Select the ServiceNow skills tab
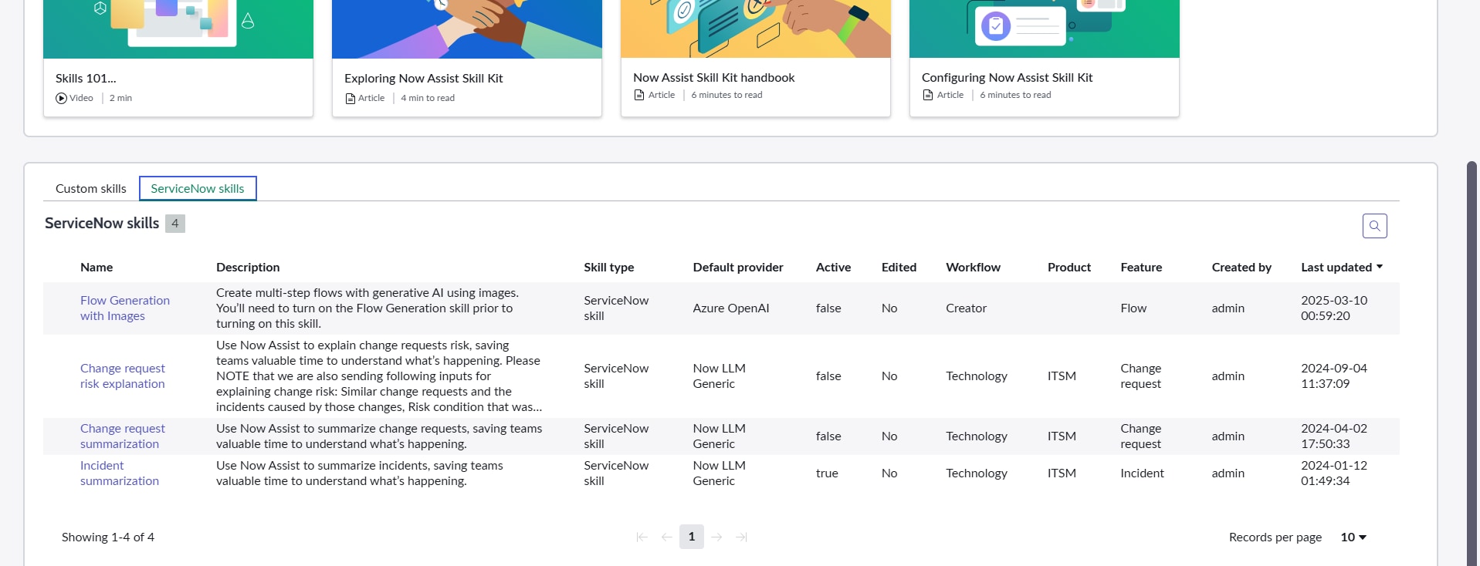The height and width of the screenshot is (566, 1480). (198, 188)
